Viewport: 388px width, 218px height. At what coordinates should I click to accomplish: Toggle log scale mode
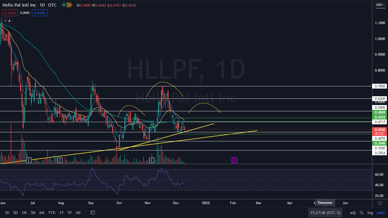(370, 213)
